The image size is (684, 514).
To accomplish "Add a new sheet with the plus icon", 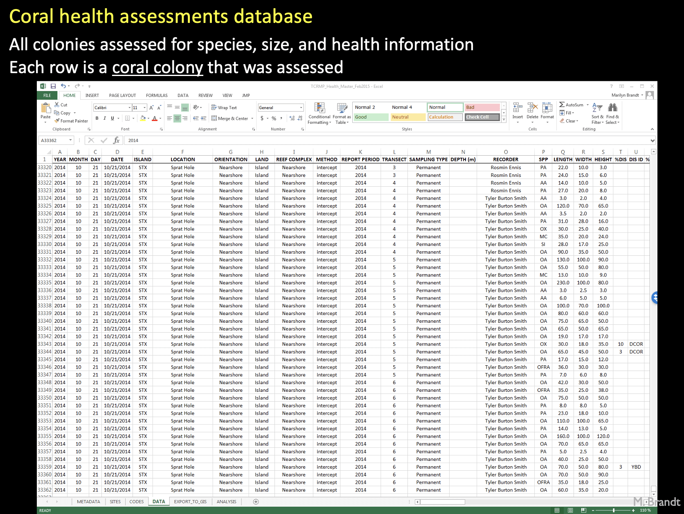I will 256,502.
